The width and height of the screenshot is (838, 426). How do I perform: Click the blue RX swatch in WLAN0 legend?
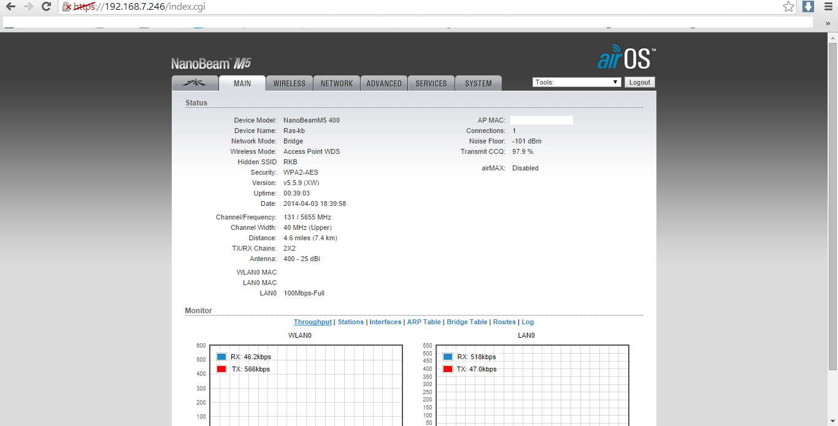coord(221,357)
